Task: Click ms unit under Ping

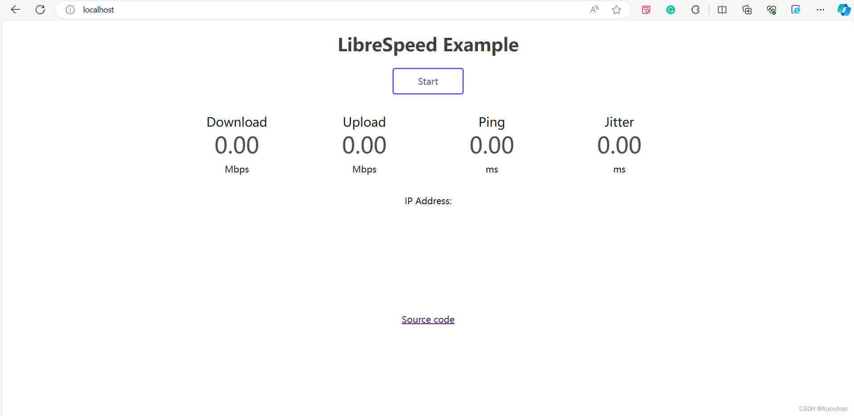Action: (x=492, y=170)
